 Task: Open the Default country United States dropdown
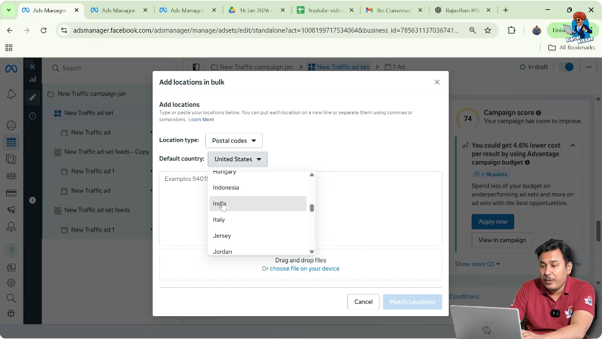pyautogui.click(x=238, y=159)
